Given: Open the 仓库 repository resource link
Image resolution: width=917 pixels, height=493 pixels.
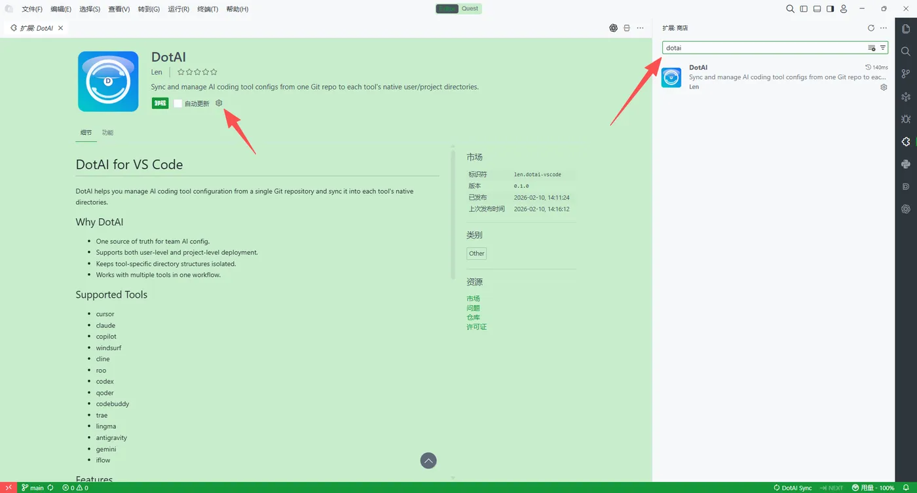Looking at the screenshot, I should pos(473,317).
